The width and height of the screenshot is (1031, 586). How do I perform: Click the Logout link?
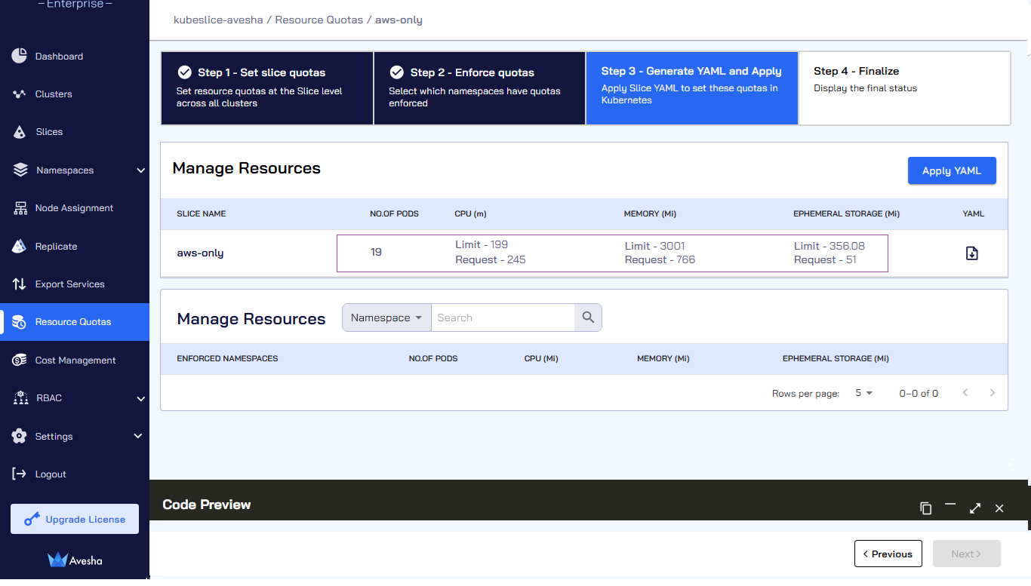click(x=51, y=474)
